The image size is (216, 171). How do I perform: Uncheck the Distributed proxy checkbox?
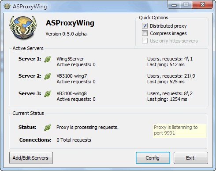click(x=145, y=26)
